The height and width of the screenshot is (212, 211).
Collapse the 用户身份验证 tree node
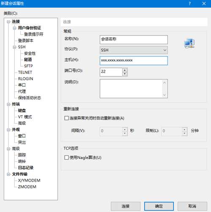coord(14,28)
